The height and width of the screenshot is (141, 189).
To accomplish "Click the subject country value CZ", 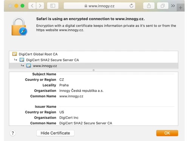I will click(x=62, y=80).
